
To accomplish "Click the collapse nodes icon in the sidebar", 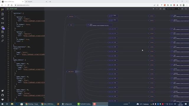I will (x=3, y=23).
